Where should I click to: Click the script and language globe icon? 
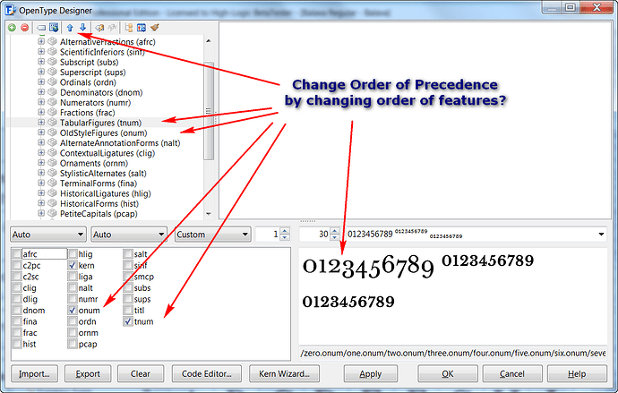pyautogui.click(x=54, y=28)
